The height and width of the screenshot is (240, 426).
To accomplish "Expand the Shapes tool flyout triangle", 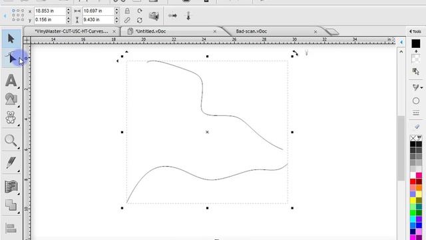I will pos(19,106).
